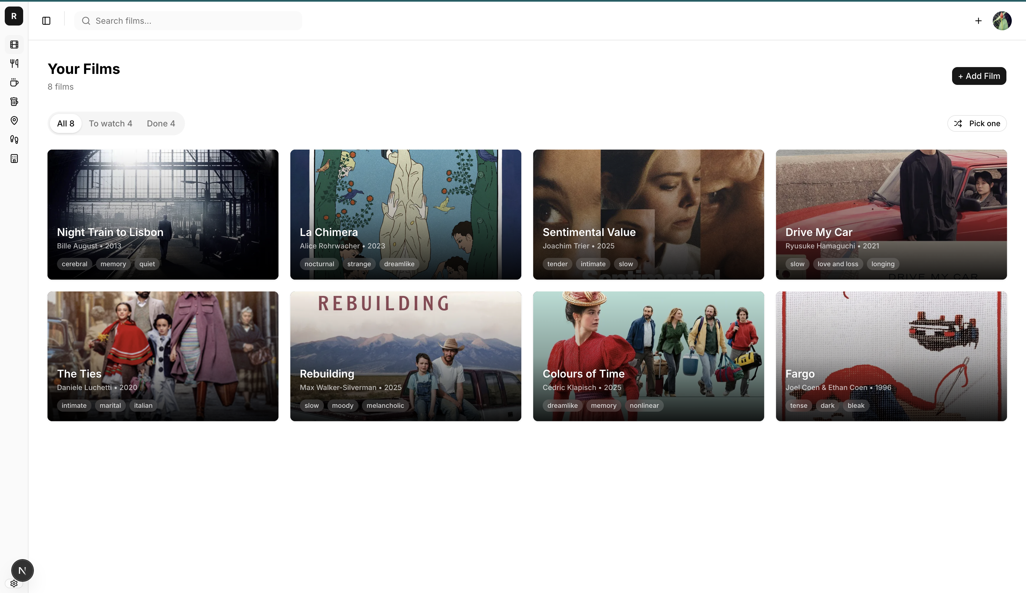Open the settings gear icon

[14, 583]
